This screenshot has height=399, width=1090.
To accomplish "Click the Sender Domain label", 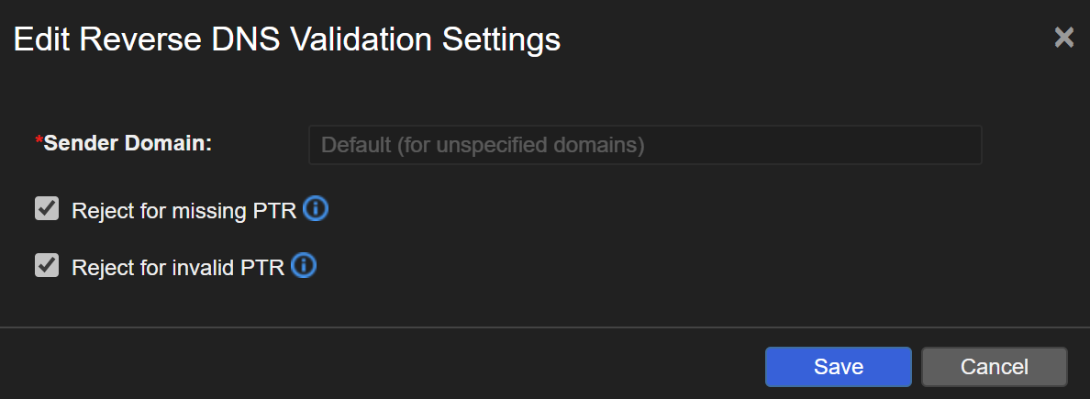I will 128,143.
